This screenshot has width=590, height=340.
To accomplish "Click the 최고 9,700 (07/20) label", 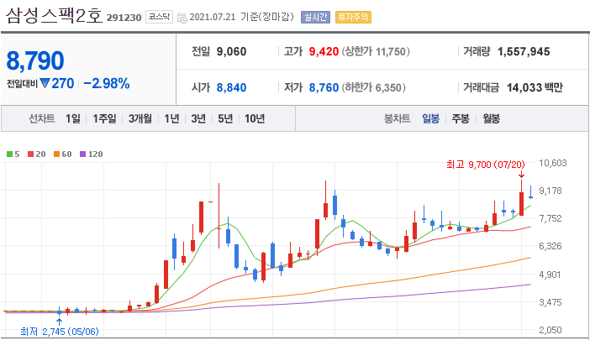I will (x=486, y=165).
